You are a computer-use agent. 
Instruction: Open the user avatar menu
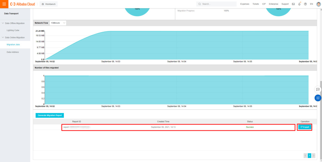[x=319, y=4]
